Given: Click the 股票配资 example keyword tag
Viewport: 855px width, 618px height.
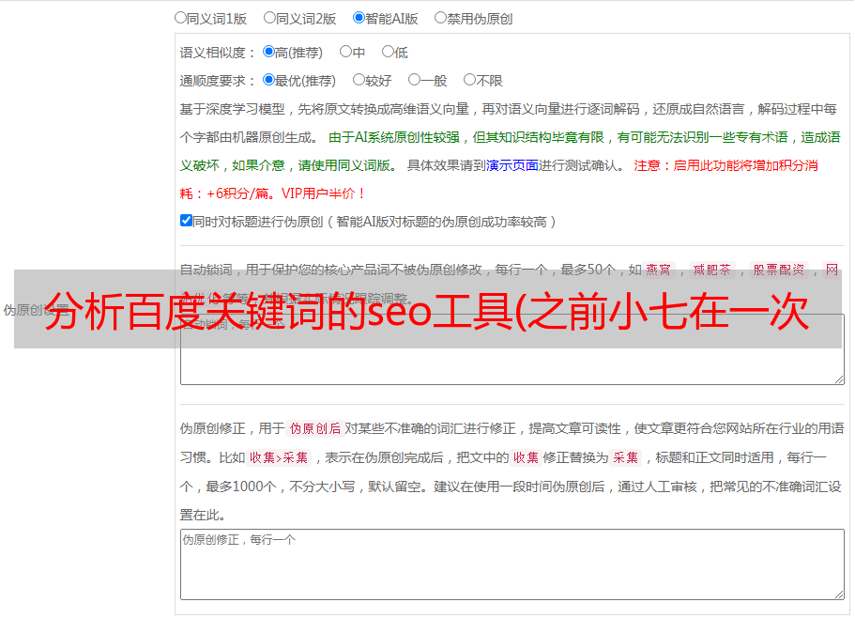Looking at the screenshot, I should point(779,270).
